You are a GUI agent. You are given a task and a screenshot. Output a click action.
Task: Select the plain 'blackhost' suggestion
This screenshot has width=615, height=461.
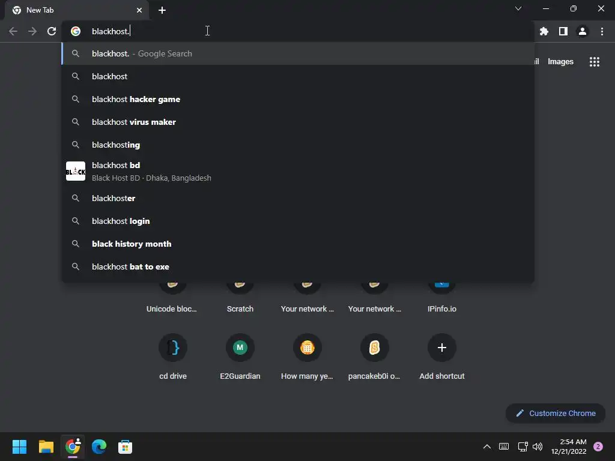pyautogui.click(x=298, y=76)
